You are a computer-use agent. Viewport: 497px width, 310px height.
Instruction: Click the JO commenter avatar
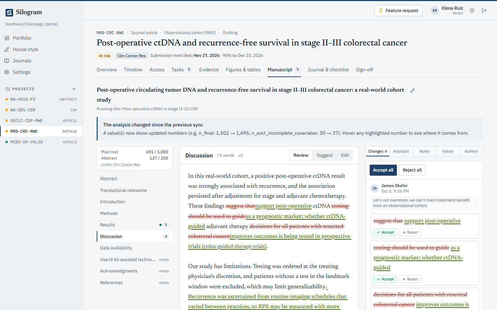[374, 188]
